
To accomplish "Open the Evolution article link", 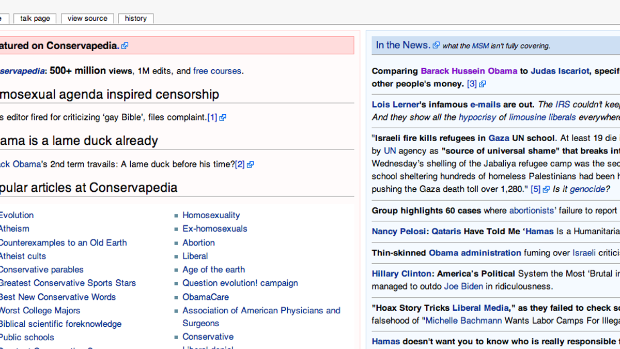I will (17, 215).
